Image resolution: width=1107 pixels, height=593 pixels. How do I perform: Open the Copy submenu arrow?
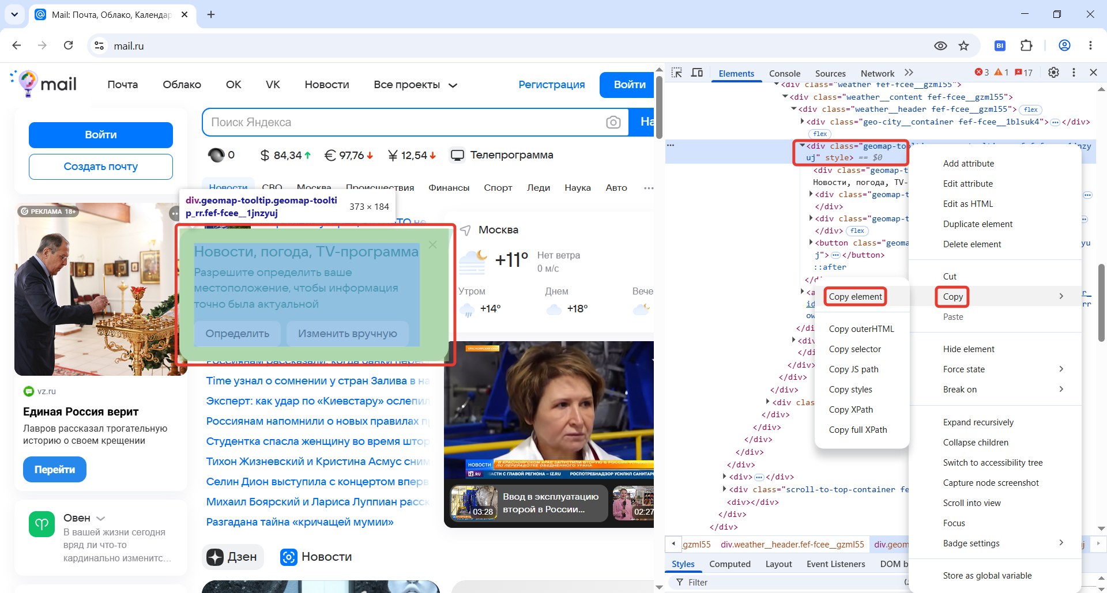click(x=1061, y=296)
